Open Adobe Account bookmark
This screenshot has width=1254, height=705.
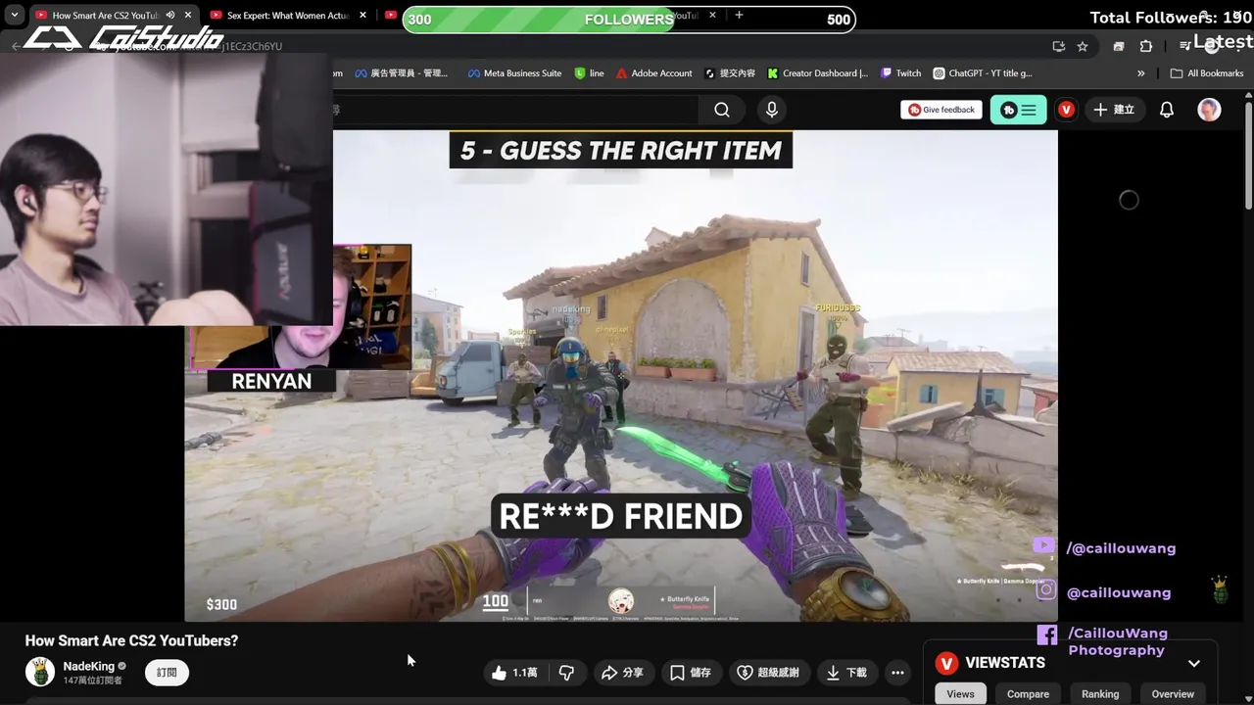coord(653,73)
